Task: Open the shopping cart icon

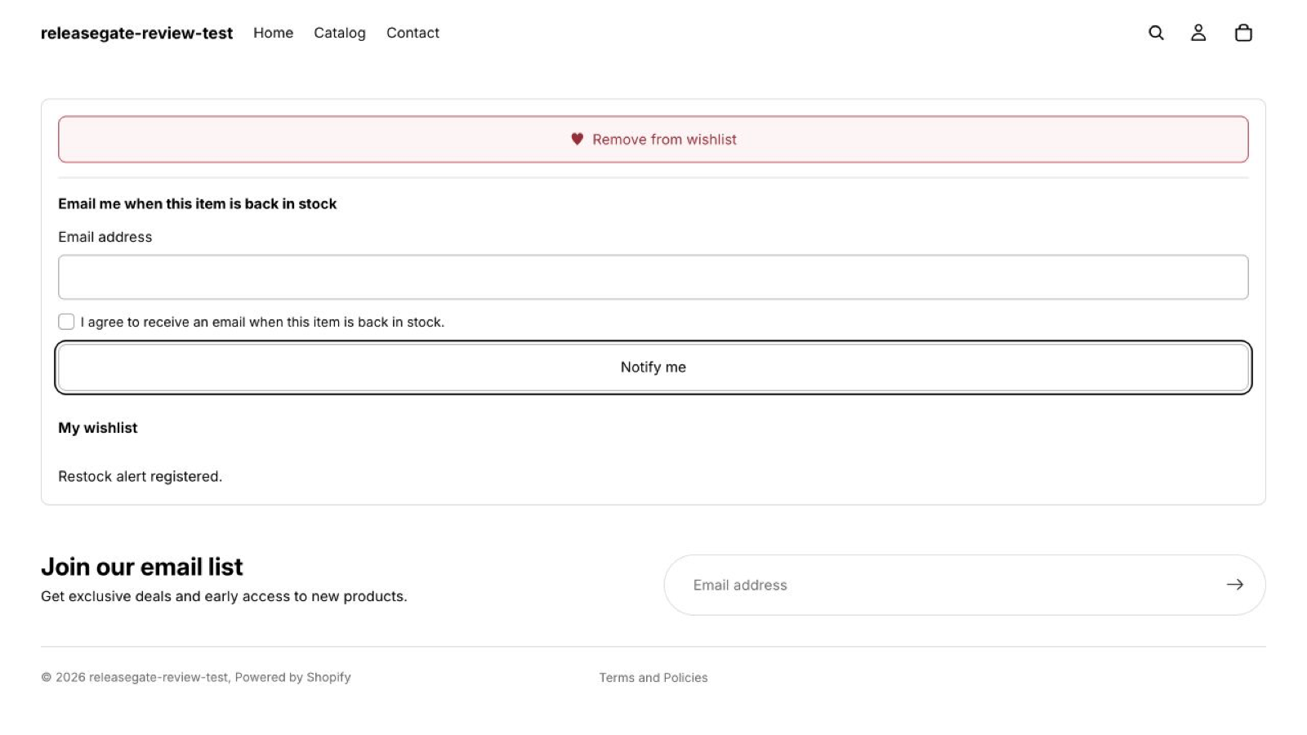Action: (x=1243, y=33)
